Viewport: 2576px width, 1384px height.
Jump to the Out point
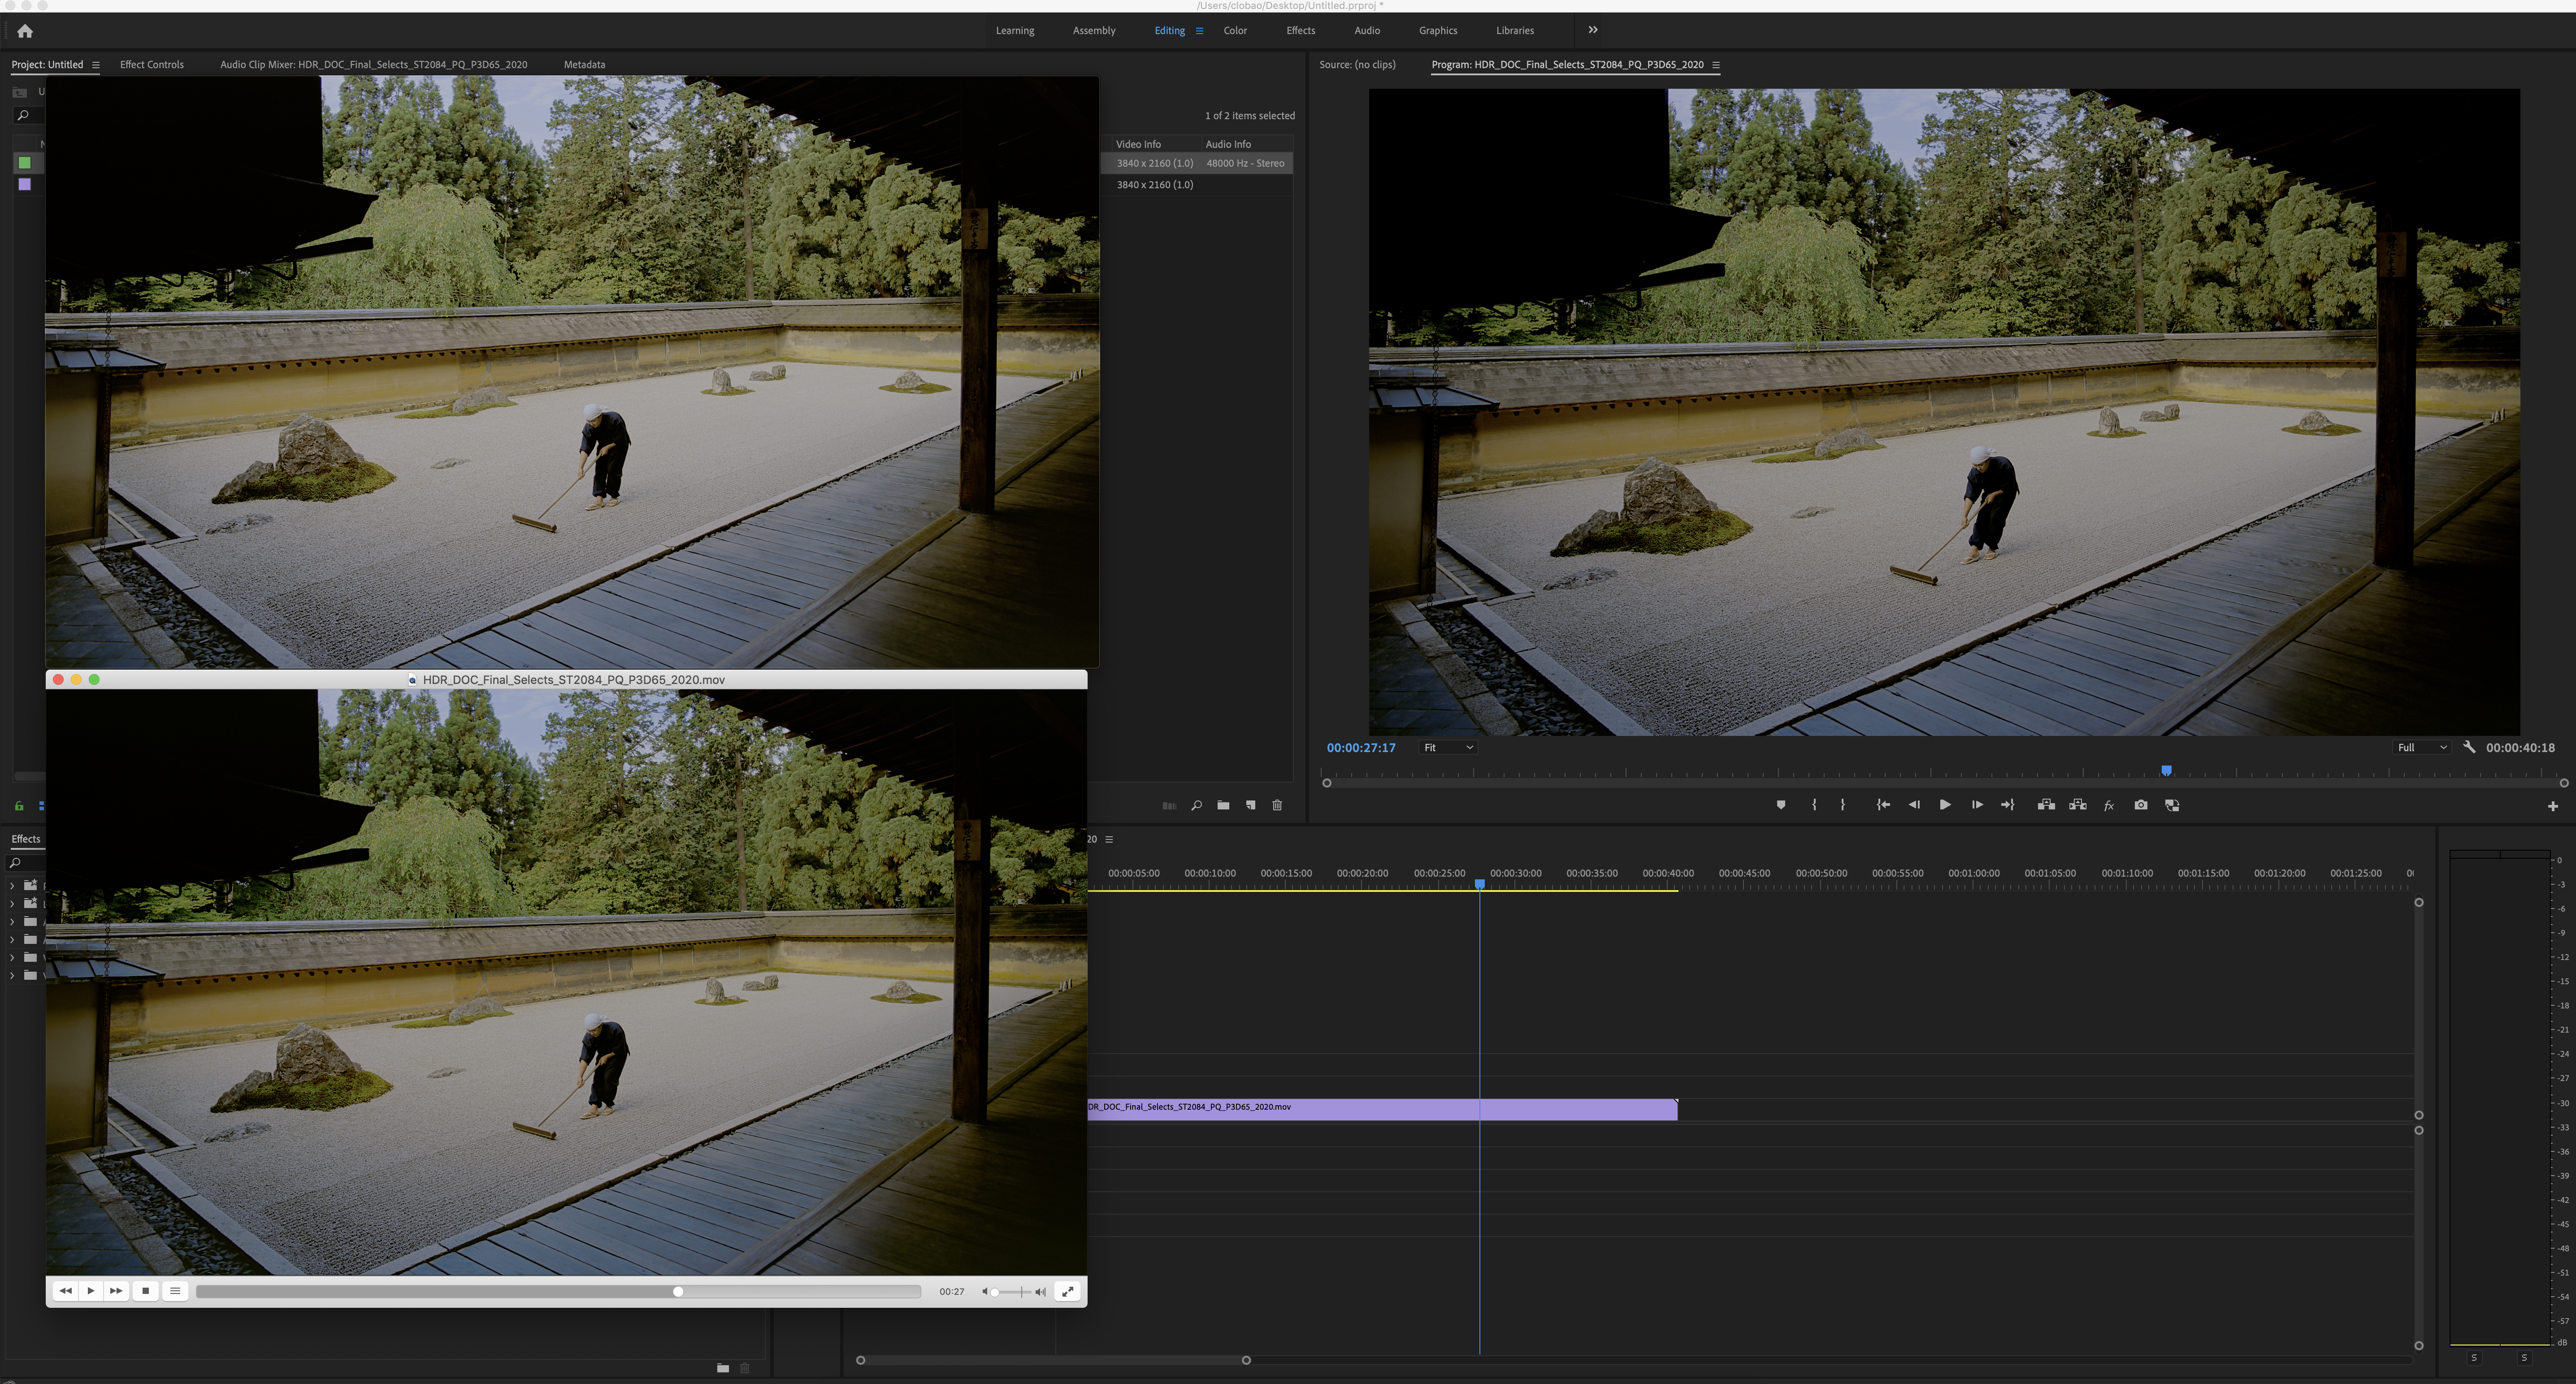pos(2007,805)
